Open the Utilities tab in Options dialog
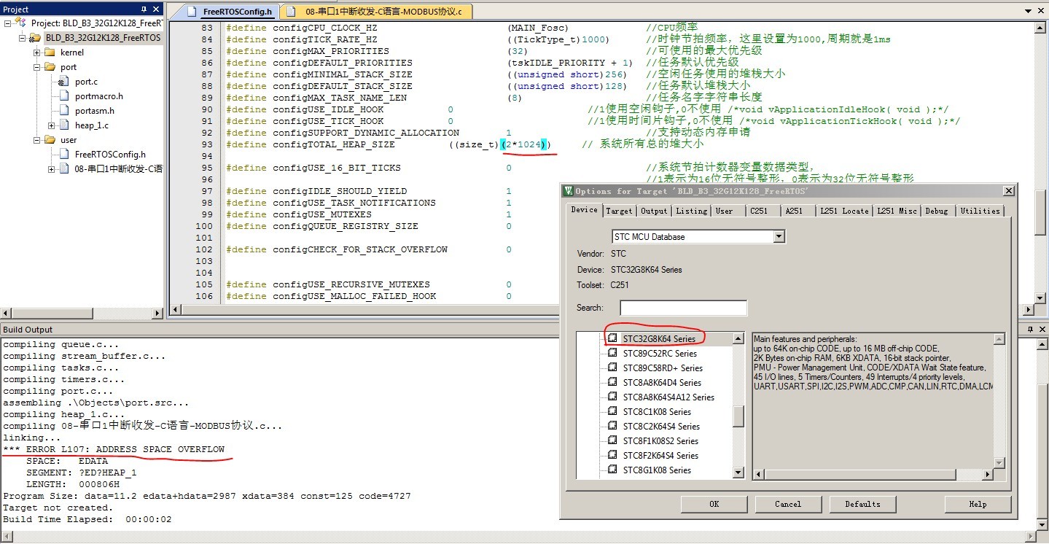The height and width of the screenshot is (544, 1049). 980,211
